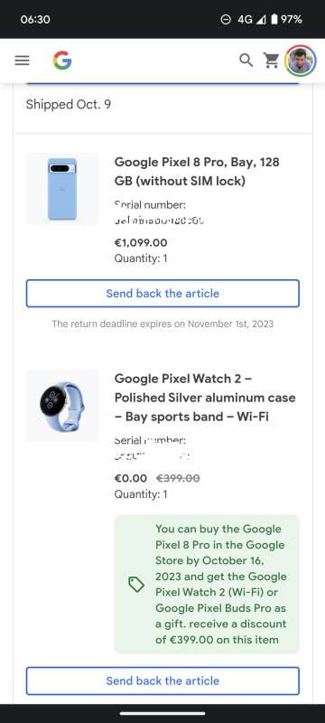
Task: Open the search icon
Action: tap(246, 61)
